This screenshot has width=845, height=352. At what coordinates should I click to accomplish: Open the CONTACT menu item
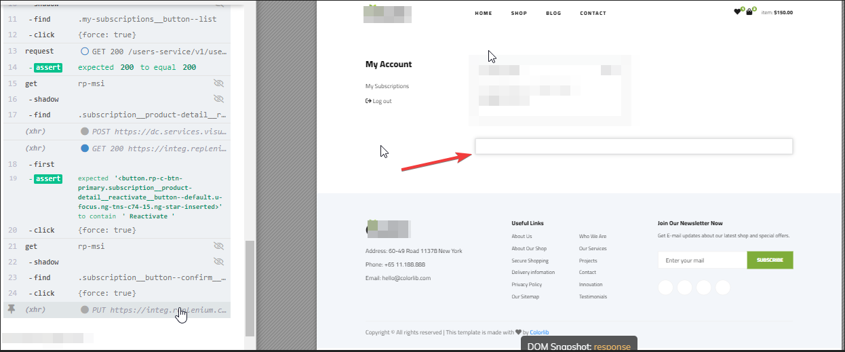(593, 13)
